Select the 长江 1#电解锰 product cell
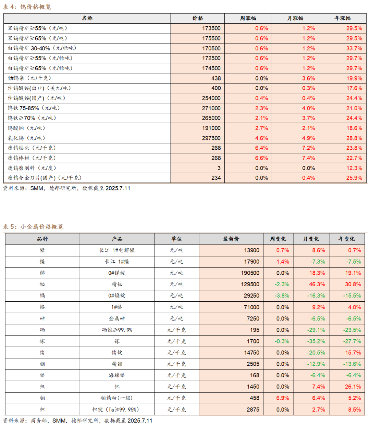This screenshot has width=370, height=427. pyautogui.click(x=117, y=250)
